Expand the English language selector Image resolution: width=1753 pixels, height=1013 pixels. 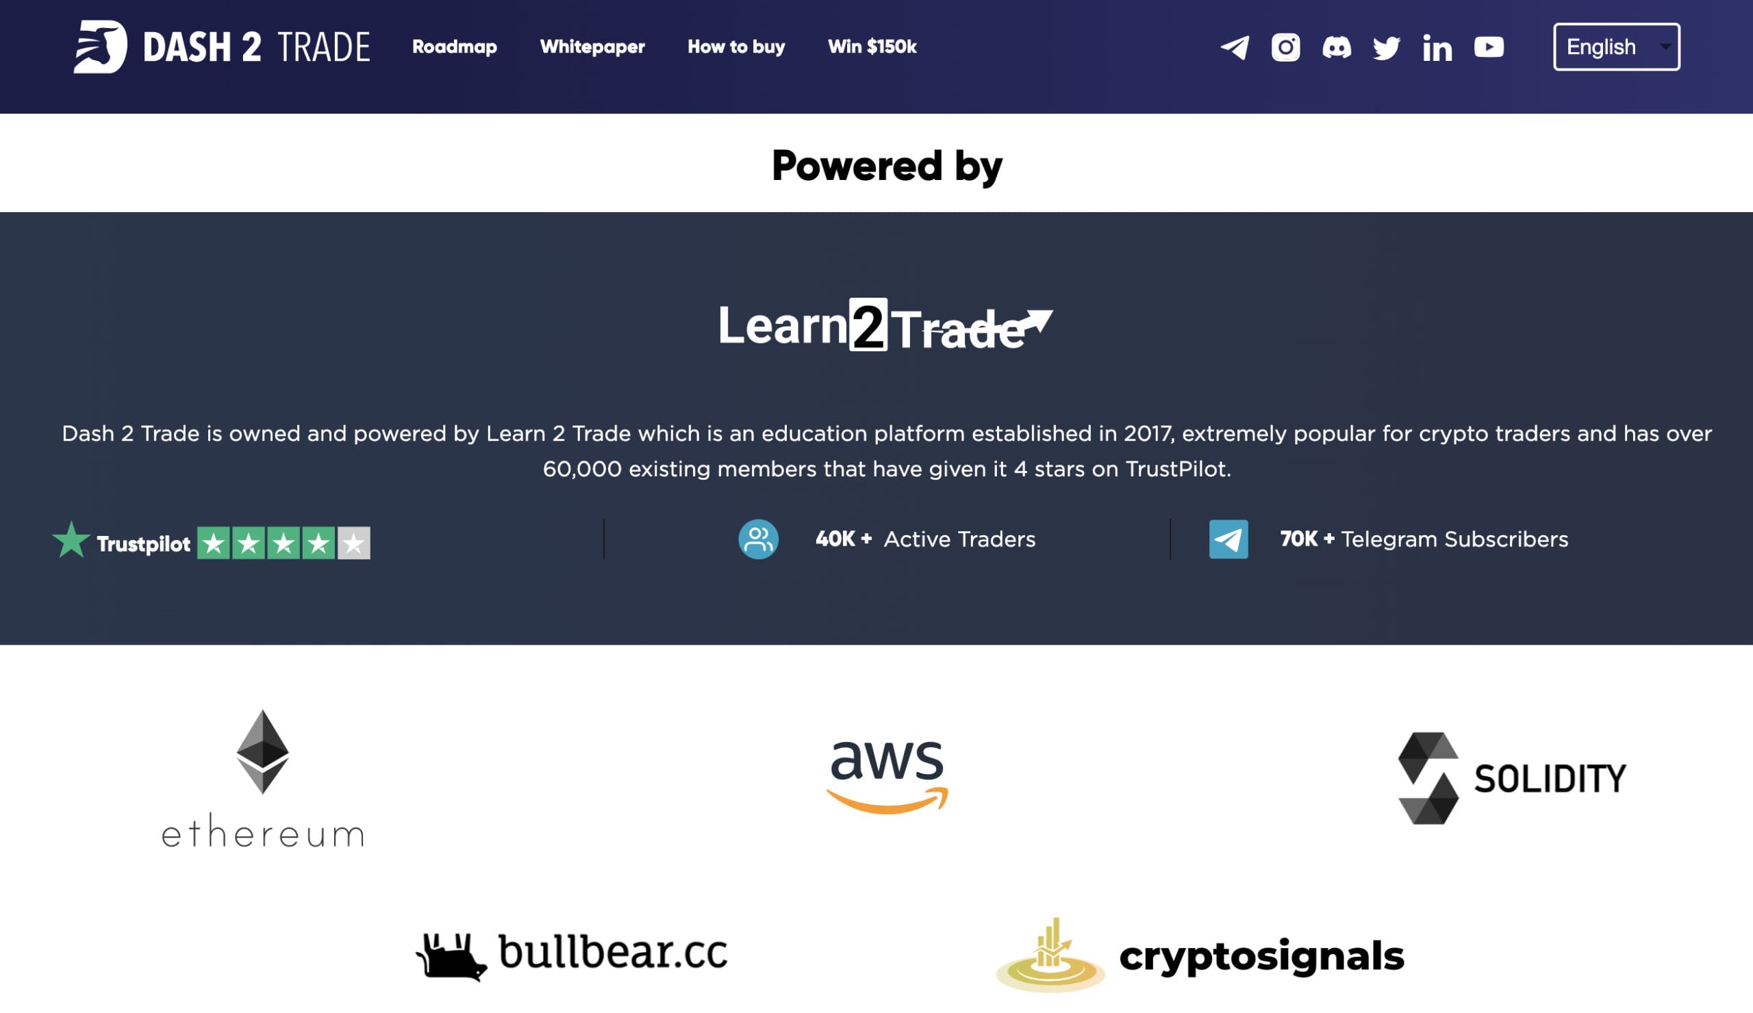pyautogui.click(x=1615, y=46)
